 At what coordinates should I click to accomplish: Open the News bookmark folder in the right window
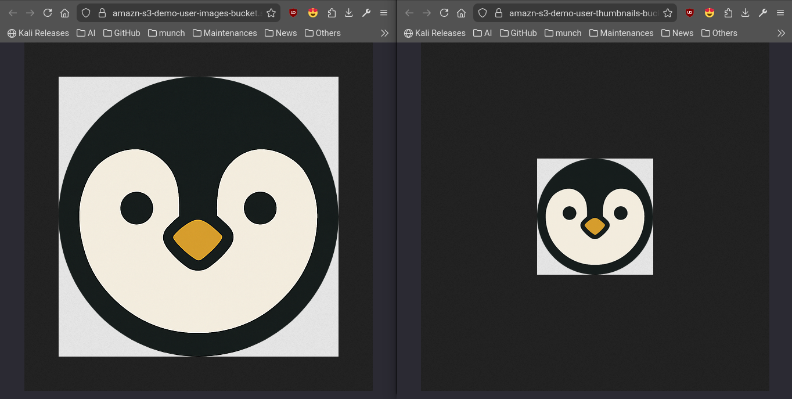[677, 33]
